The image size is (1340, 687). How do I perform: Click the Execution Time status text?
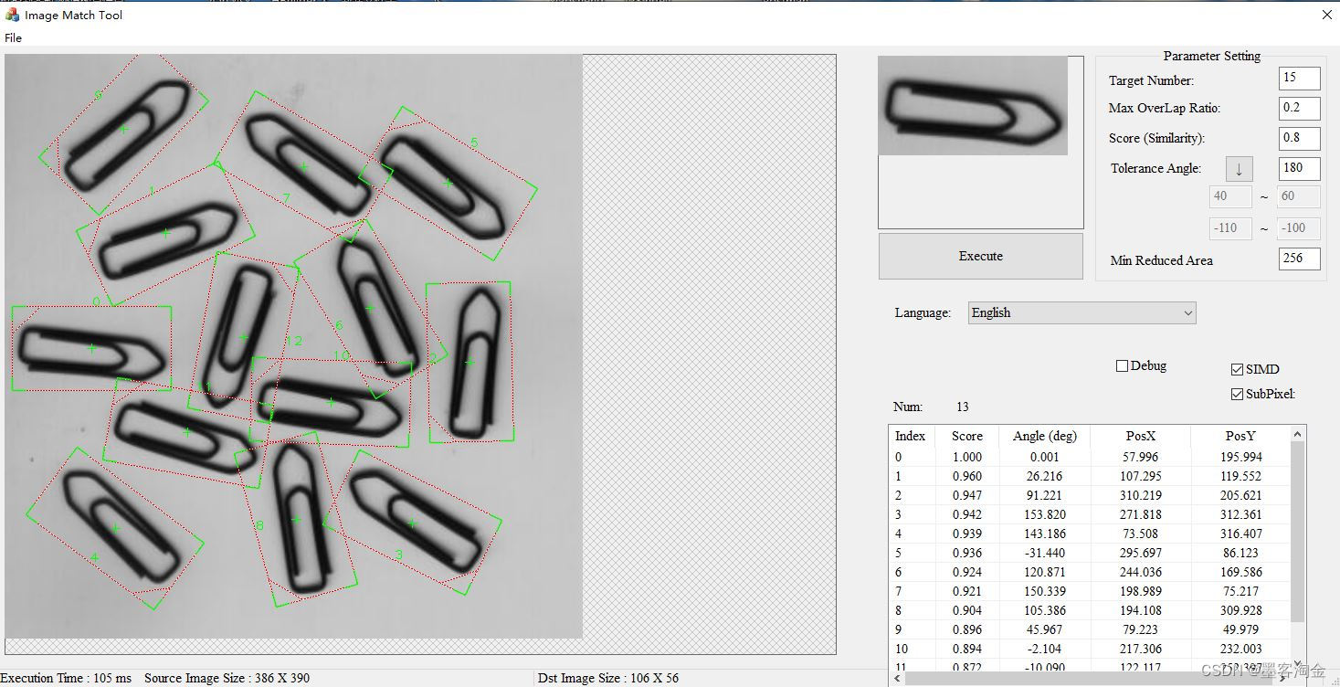point(68,678)
